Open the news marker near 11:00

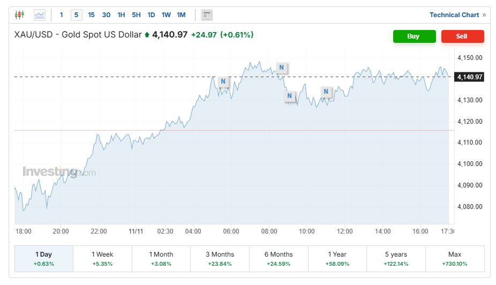click(326, 92)
